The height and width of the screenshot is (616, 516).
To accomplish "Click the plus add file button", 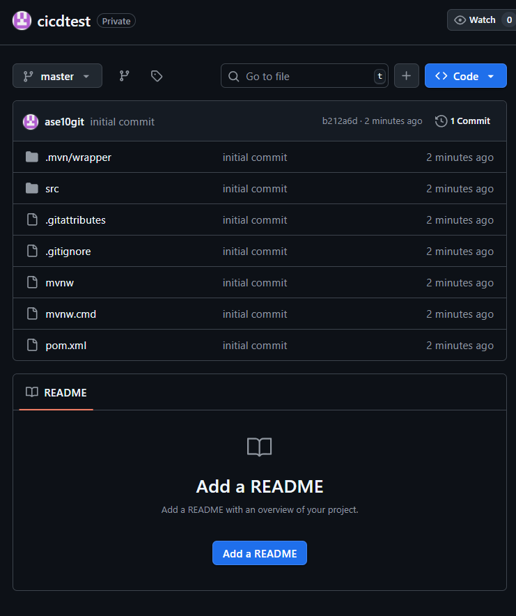I will 407,76.
